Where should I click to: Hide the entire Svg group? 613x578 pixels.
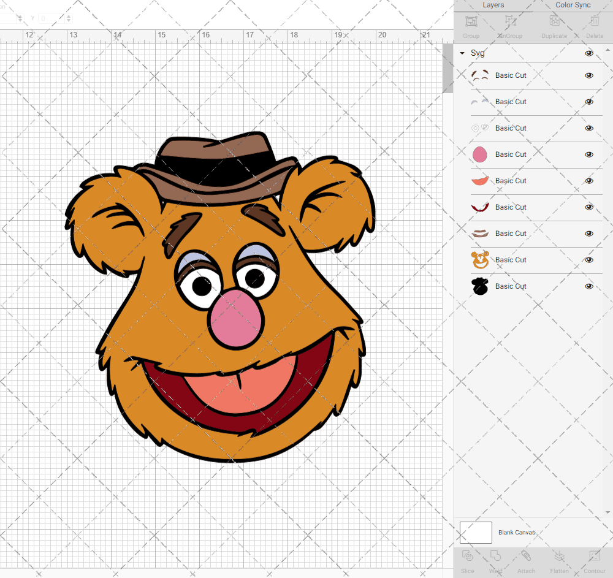(x=588, y=53)
